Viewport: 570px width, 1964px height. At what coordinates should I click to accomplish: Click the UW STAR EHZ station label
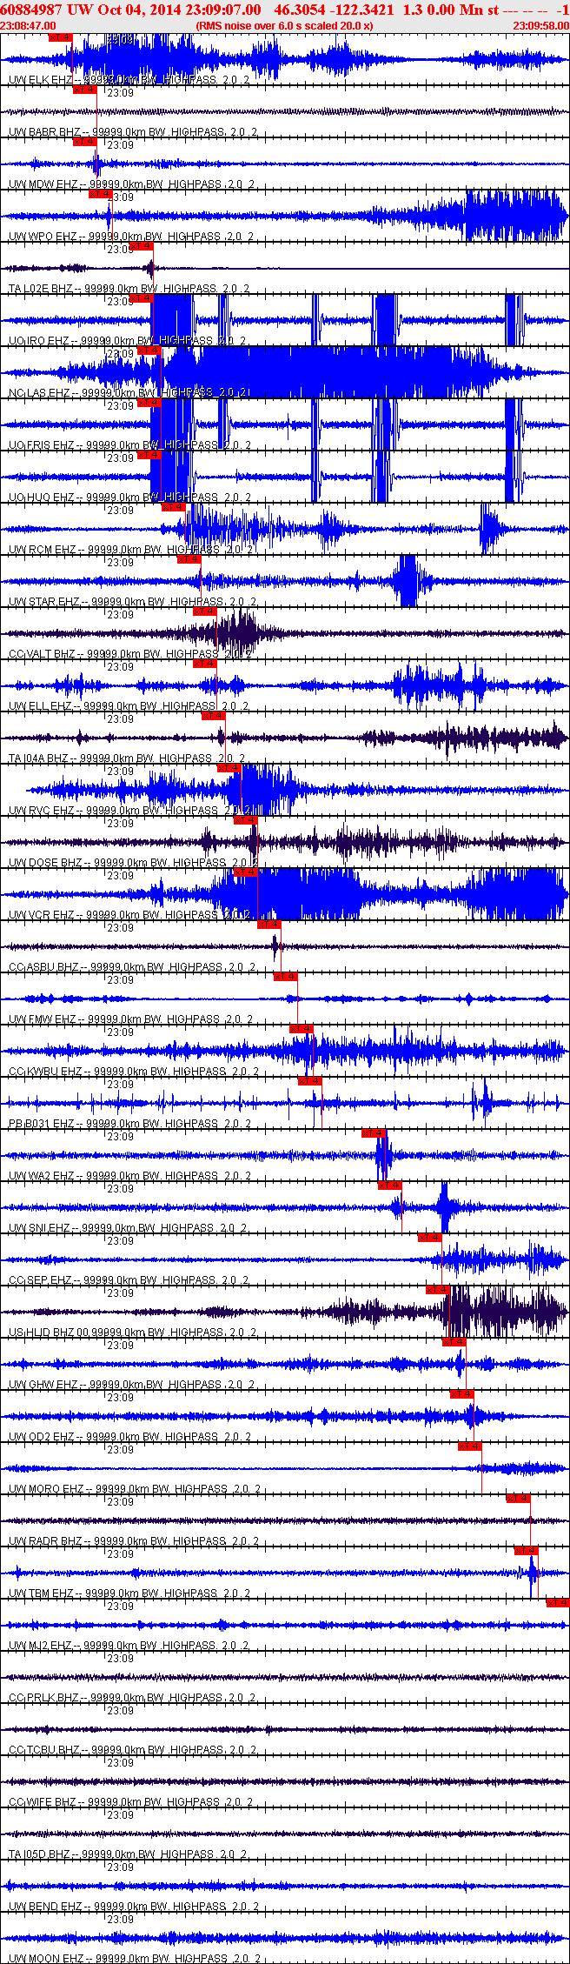tap(133, 602)
